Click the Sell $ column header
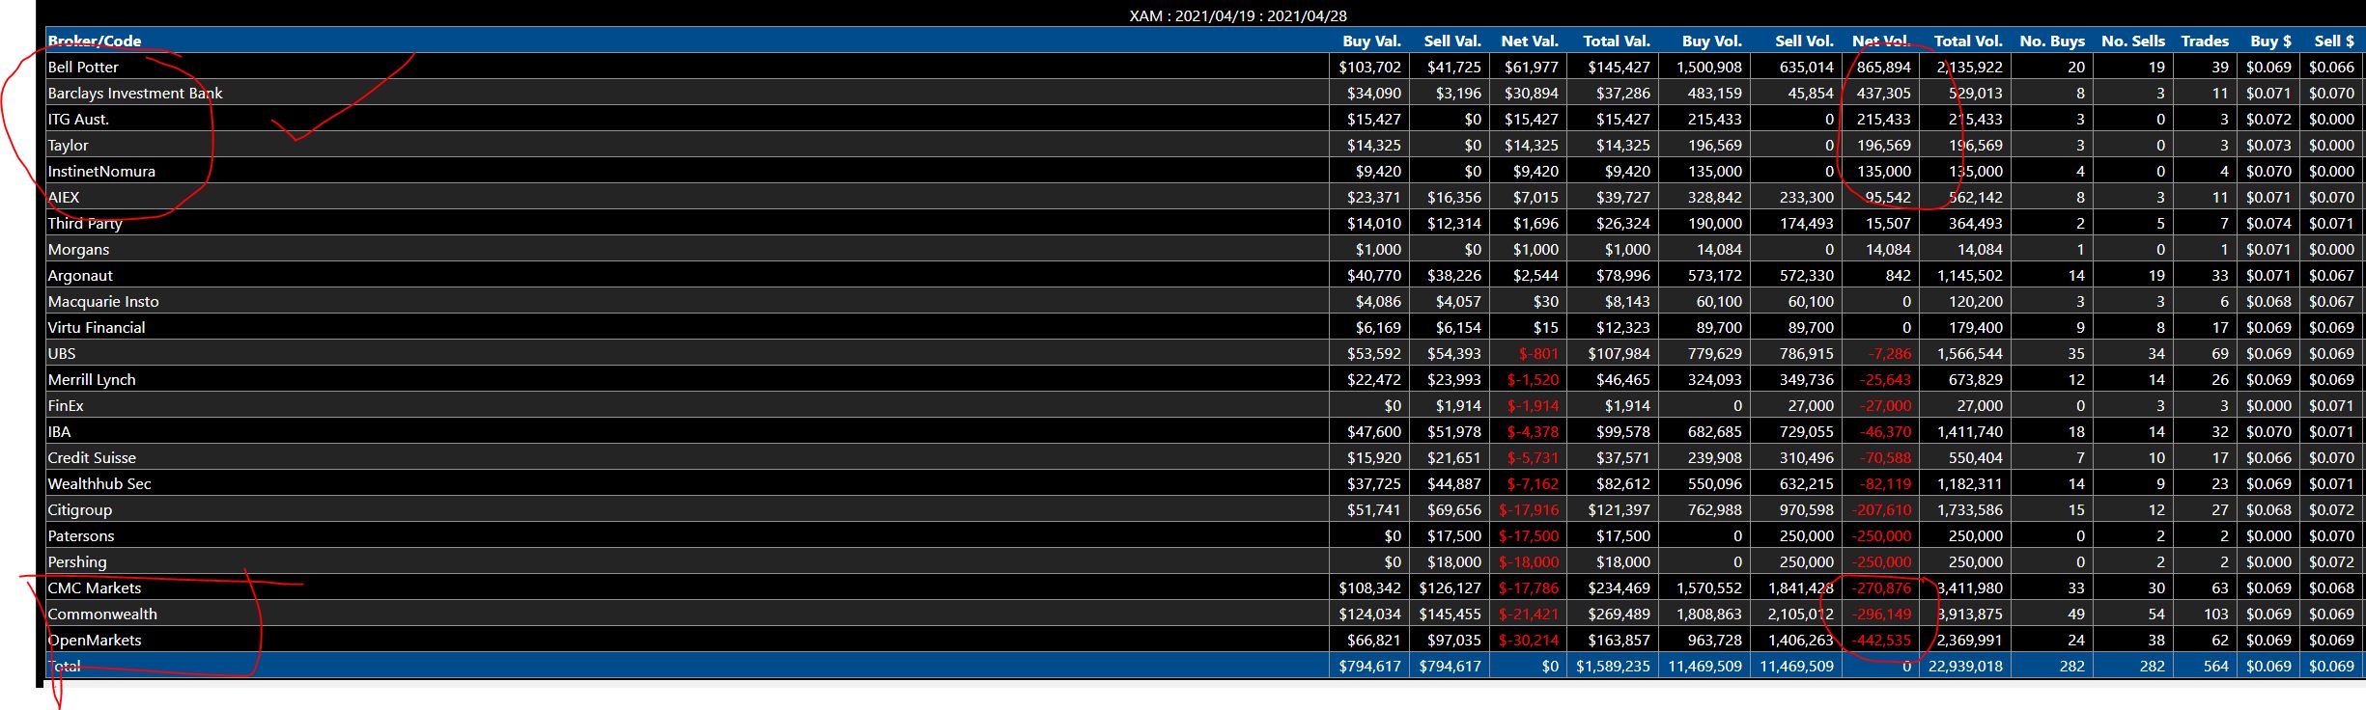 (2334, 41)
